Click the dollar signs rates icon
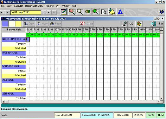The image size is (166, 119). pos(88,12)
